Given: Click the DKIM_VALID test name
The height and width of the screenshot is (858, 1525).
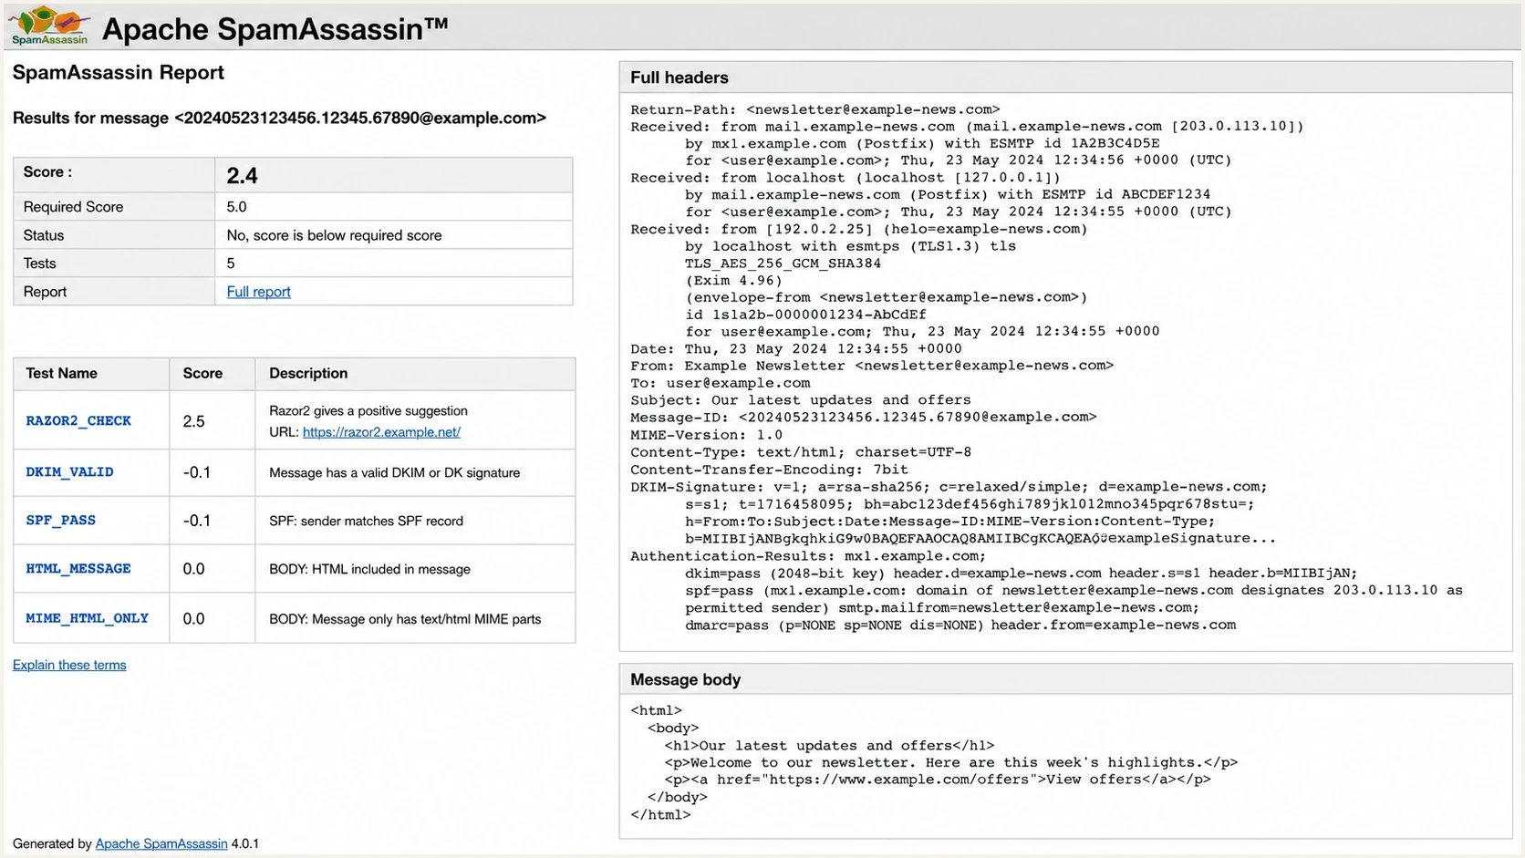Looking at the screenshot, I should pos(69,472).
